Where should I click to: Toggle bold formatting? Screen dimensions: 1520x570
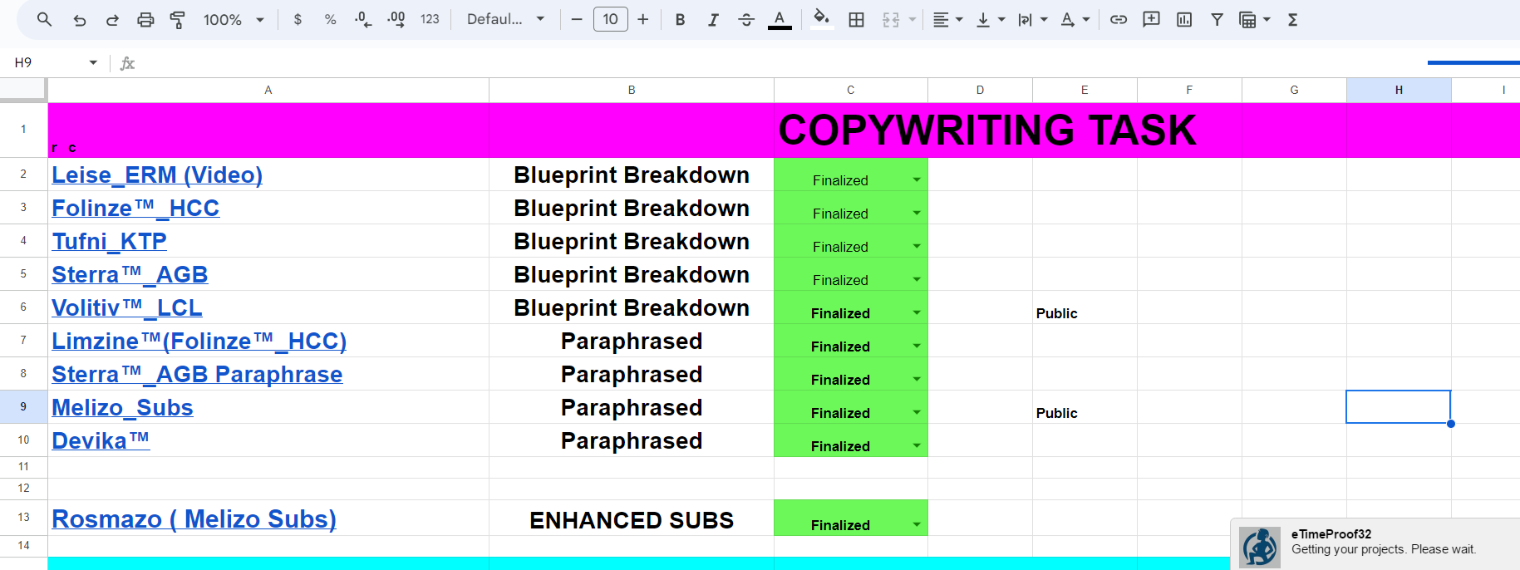click(x=680, y=19)
